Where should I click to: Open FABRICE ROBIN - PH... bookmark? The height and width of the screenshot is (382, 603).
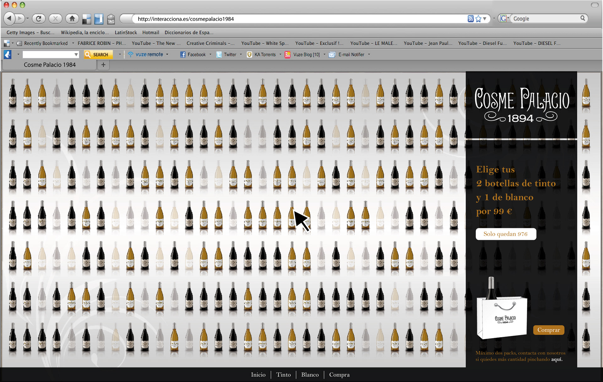pos(101,43)
